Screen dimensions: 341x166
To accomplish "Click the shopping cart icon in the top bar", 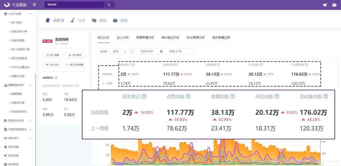I will point(324,4).
